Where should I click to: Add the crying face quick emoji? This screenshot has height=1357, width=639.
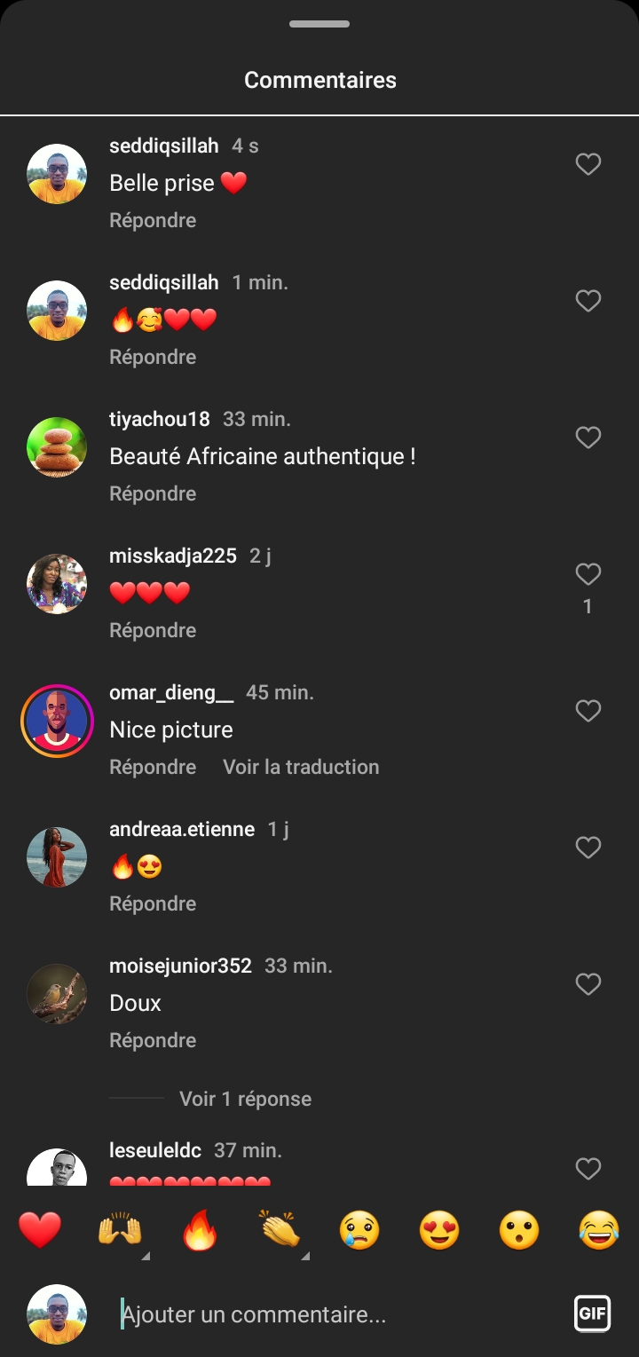pyautogui.click(x=359, y=1231)
